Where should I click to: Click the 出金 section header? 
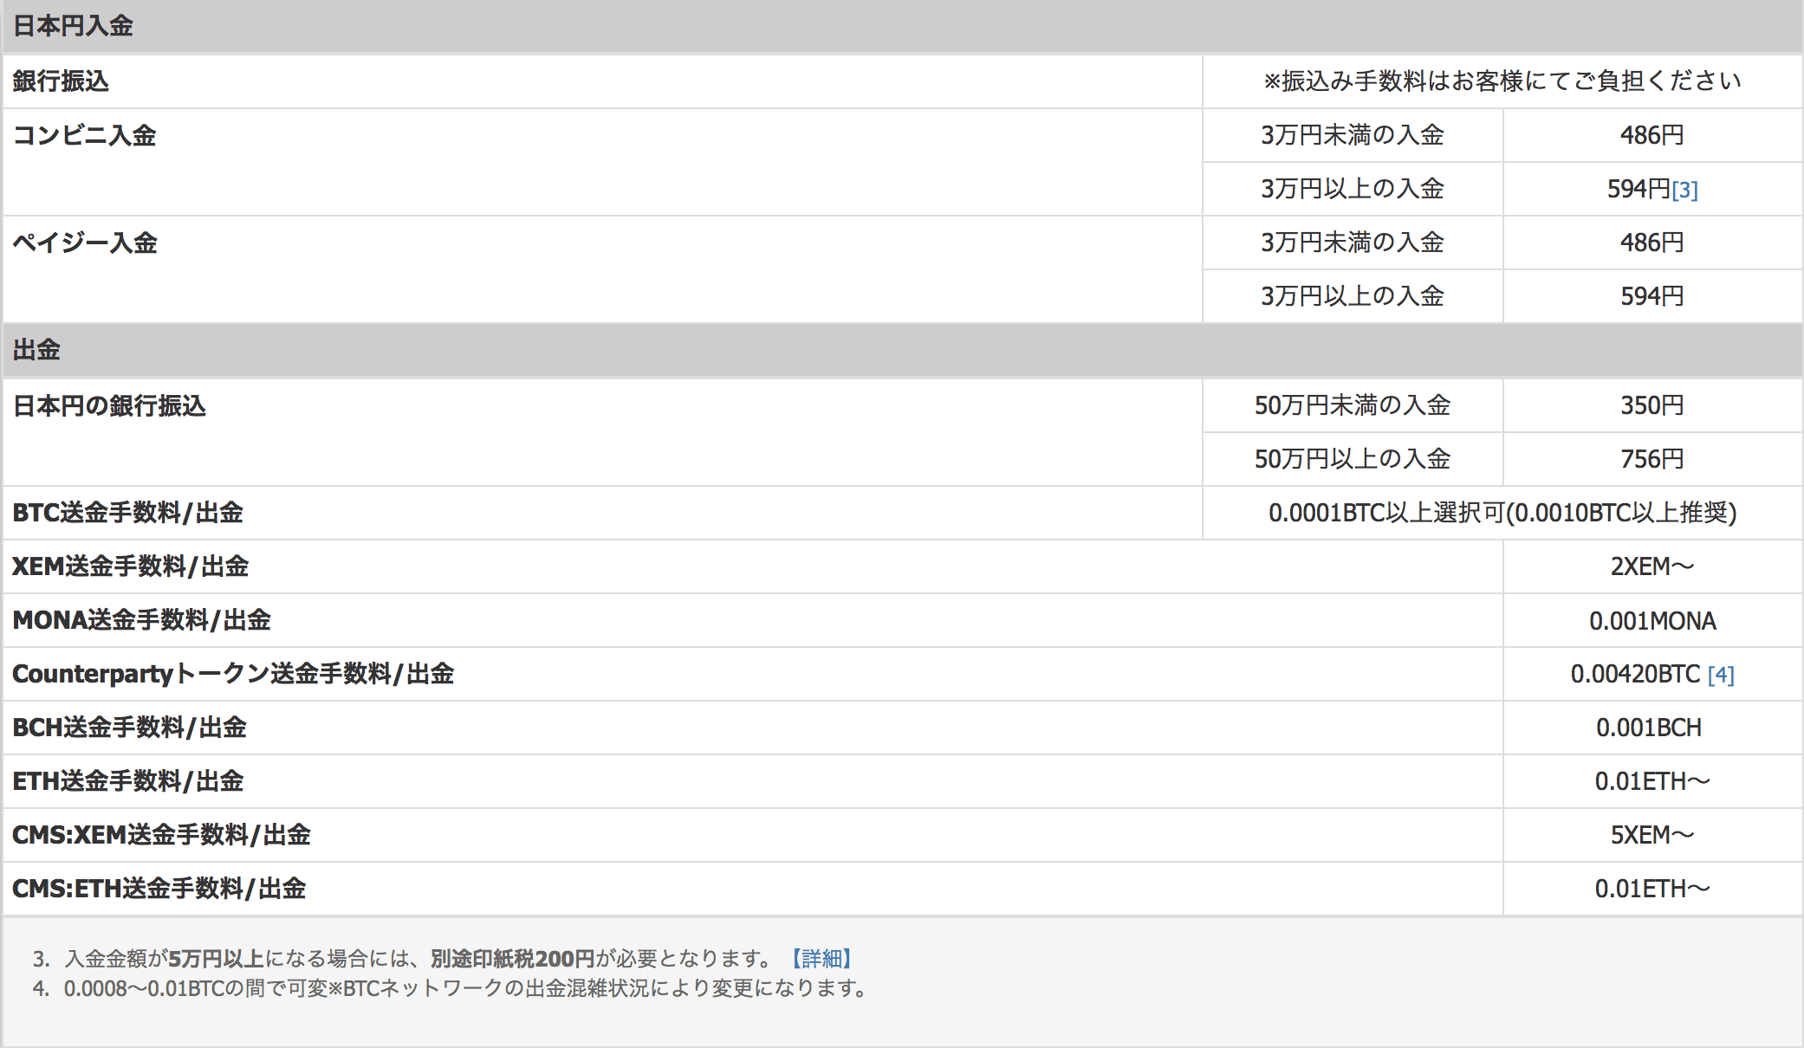coord(36,350)
